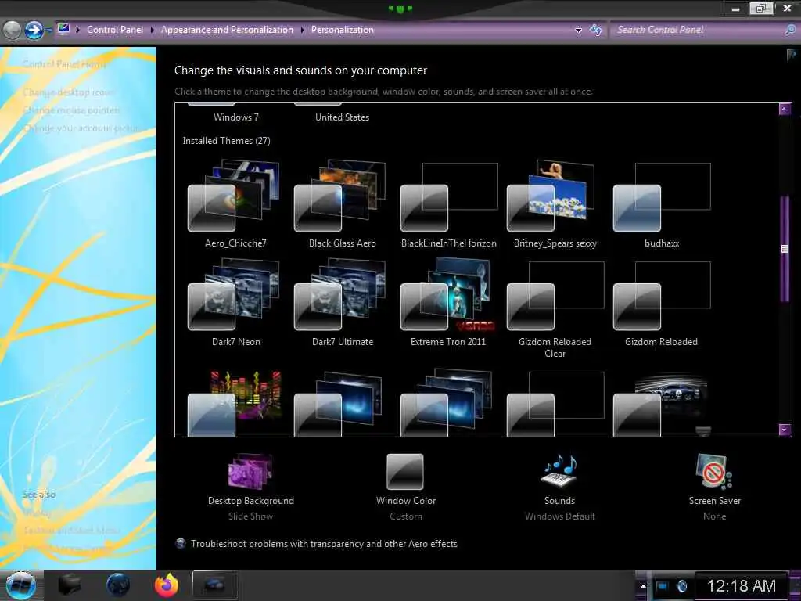Click Appearance and Personalization breadcrumb
This screenshot has width=801, height=601.
[227, 30]
